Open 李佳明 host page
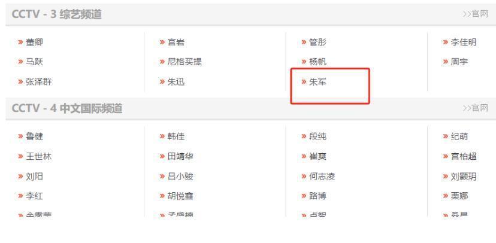This screenshot has height=243, width=496. click(464, 42)
